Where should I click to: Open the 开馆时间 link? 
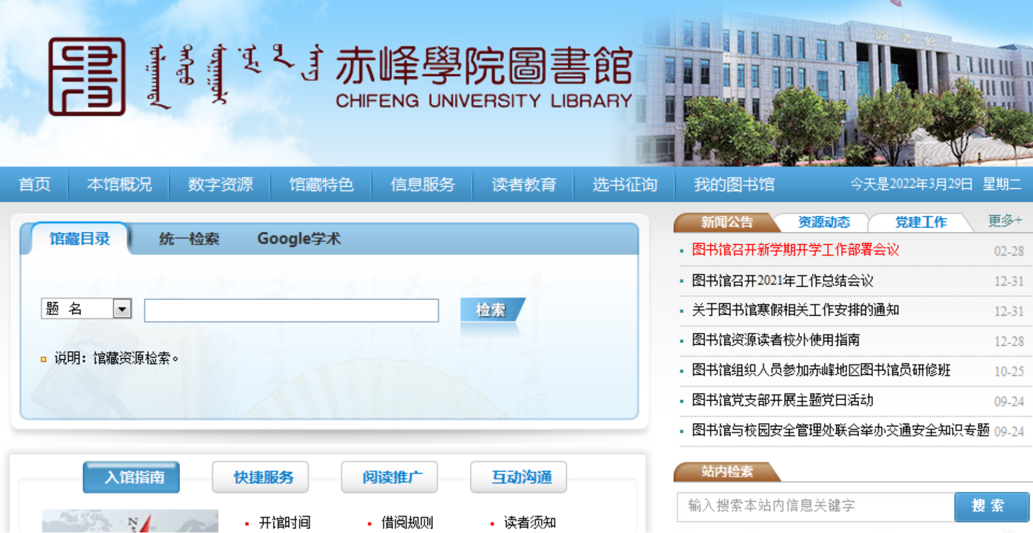click(x=284, y=523)
